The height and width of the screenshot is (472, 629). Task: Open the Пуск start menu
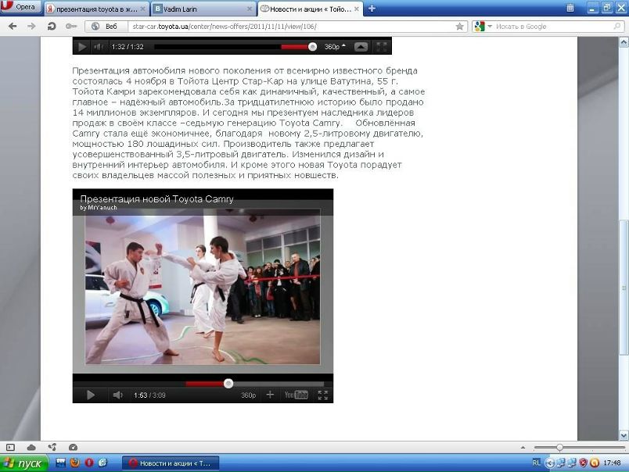click(25, 463)
